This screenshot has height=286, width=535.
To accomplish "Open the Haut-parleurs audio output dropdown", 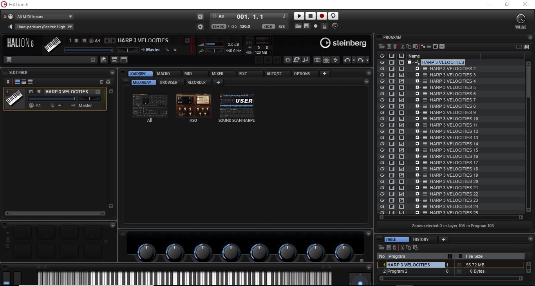I will point(44,27).
